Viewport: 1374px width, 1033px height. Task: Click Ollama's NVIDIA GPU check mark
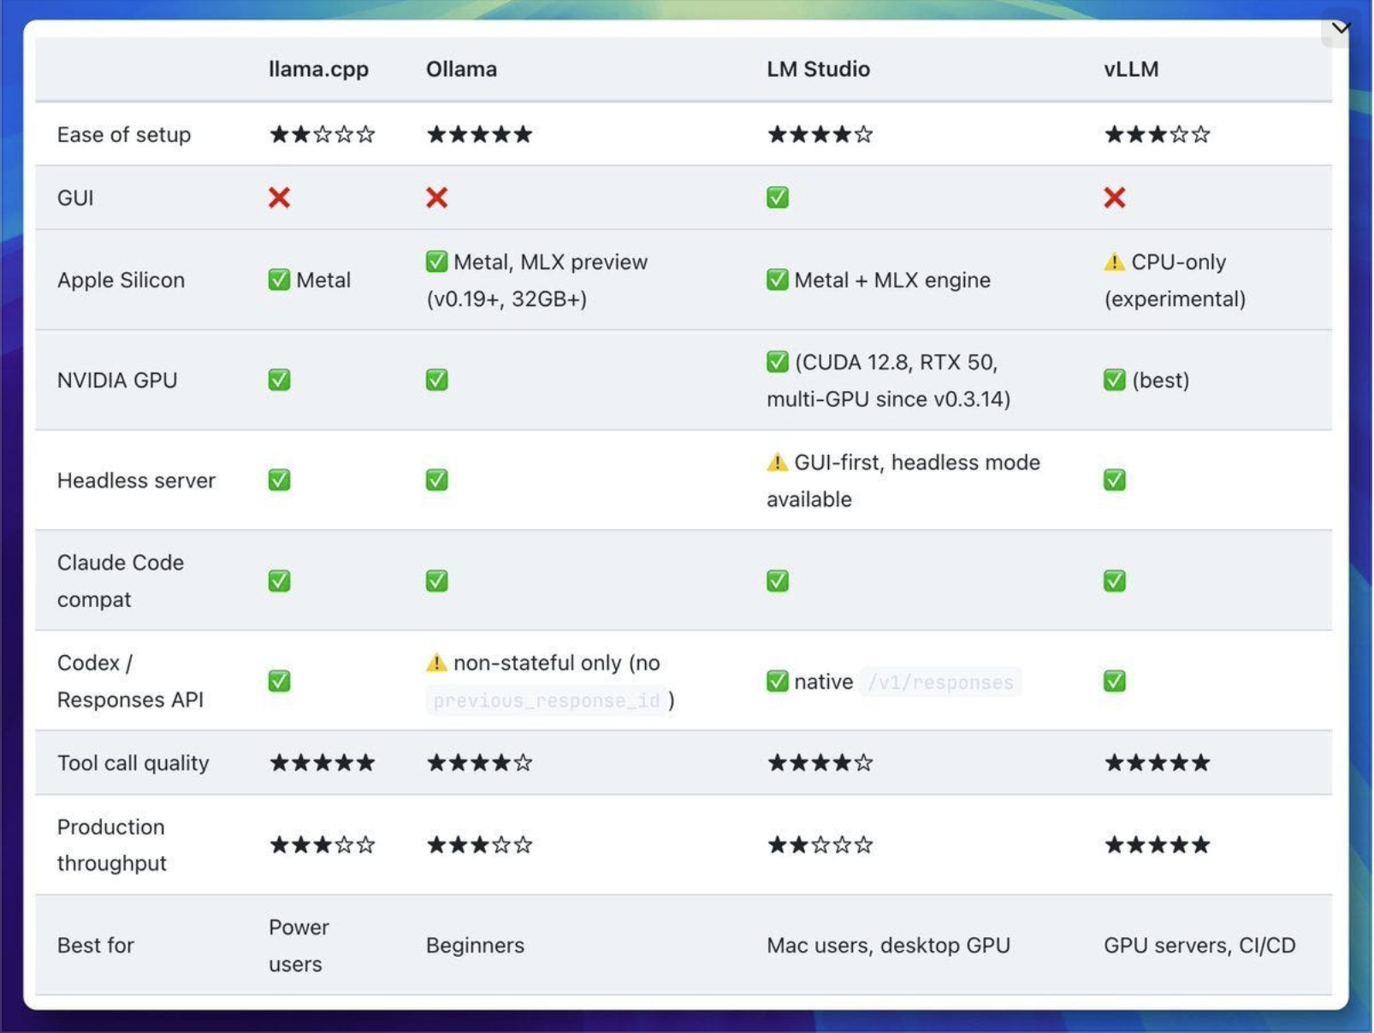pyautogui.click(x=436, y=380)
